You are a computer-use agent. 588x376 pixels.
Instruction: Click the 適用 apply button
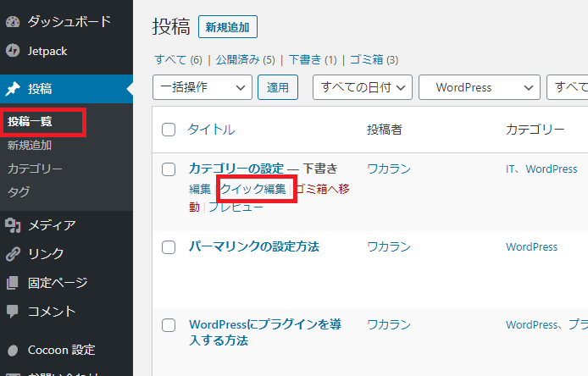click(278, 87)
